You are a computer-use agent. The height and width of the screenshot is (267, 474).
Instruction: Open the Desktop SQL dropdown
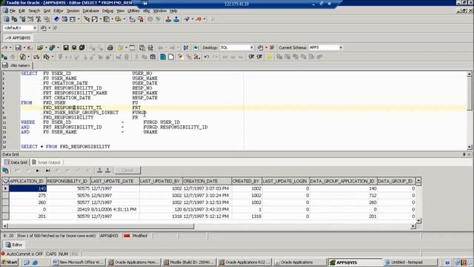[251, 47]
